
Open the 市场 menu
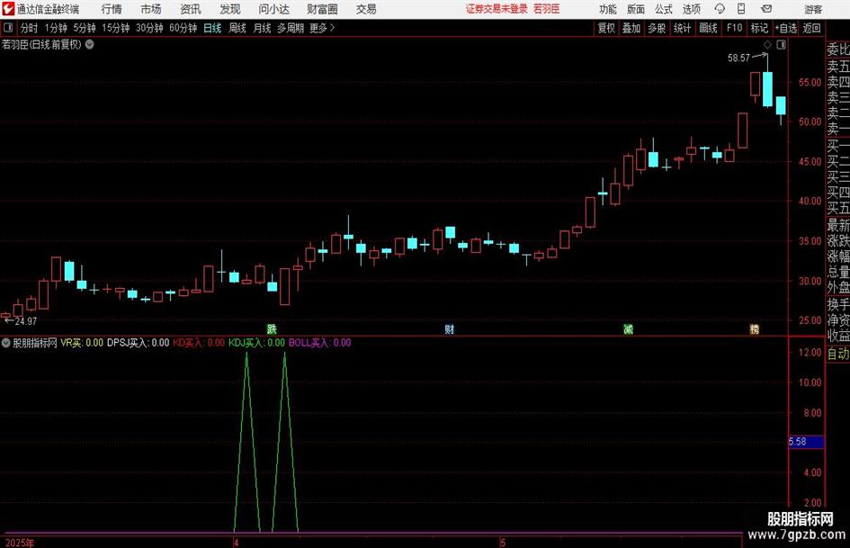[151, 9]
